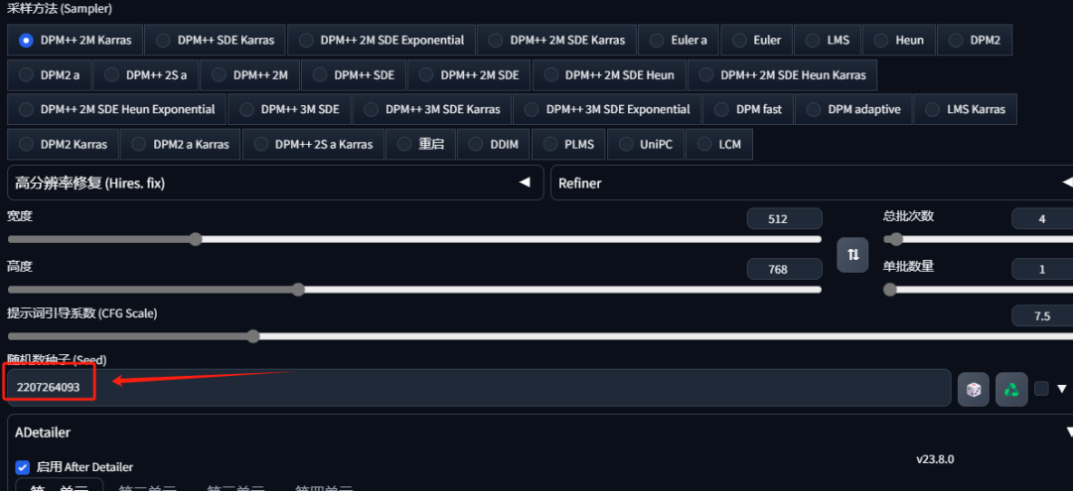Select DPM2 a sampler
Image resolution: width=1073 pixels, height=491 pixels.
tap(50, 75)
